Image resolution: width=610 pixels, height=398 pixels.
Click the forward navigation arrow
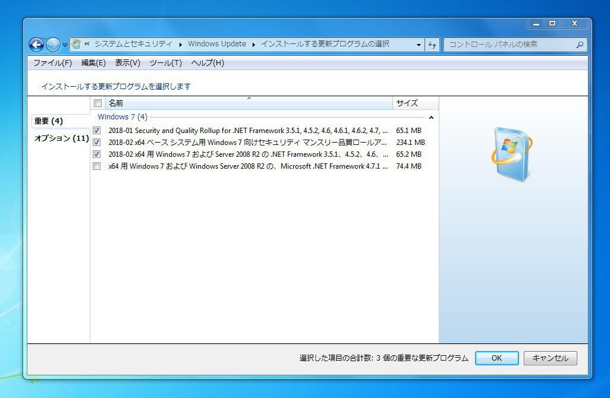[53, 45]
